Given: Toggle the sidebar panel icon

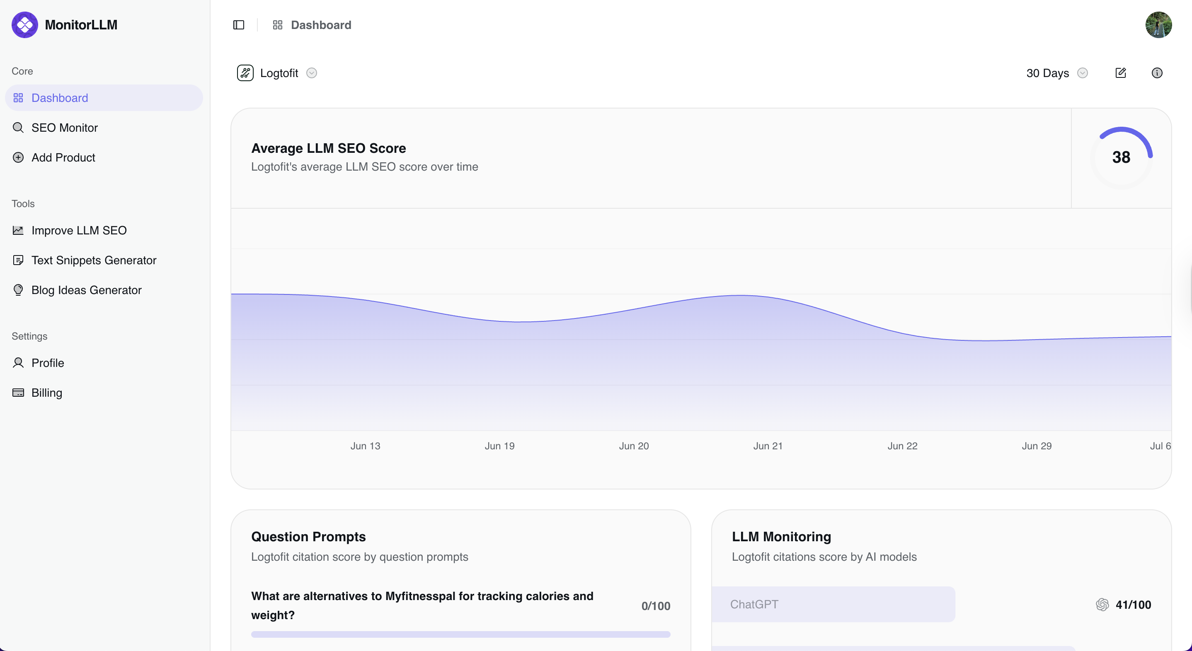Looking at the screenshot, I should coord(238,25).
